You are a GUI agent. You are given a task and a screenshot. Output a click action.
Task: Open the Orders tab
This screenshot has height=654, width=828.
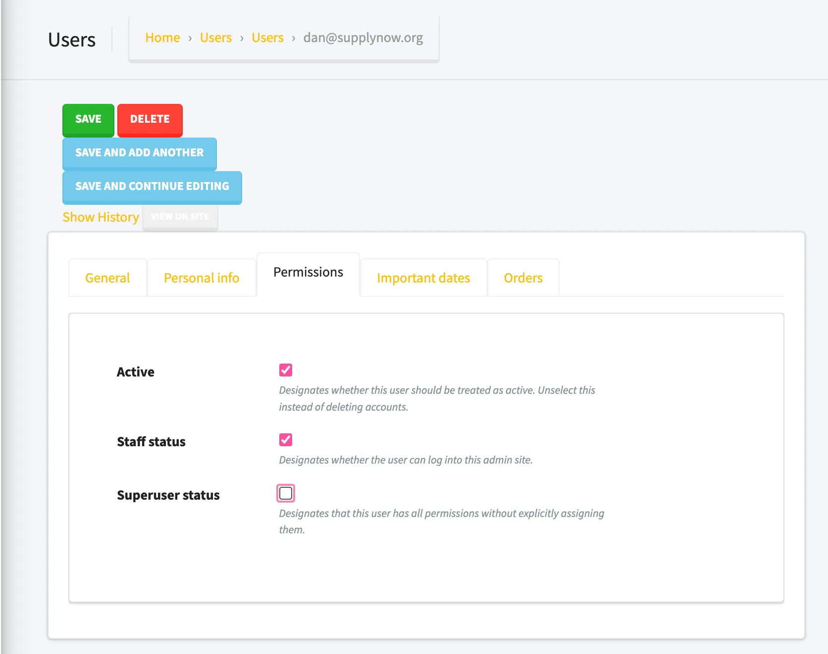[x=523, y=278]
